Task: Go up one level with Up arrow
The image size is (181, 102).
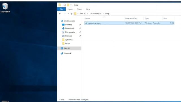Action: click(72, 14)
